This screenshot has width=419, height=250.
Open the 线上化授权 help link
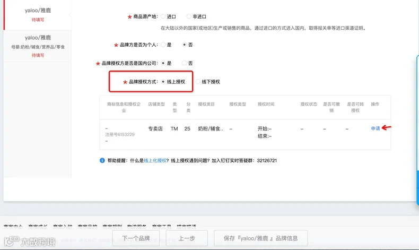tap(155, 160)
